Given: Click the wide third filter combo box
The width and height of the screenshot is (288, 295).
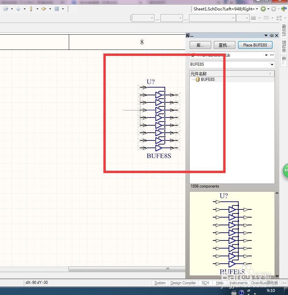Looking at the screenshot, I should tap(212, 18).
